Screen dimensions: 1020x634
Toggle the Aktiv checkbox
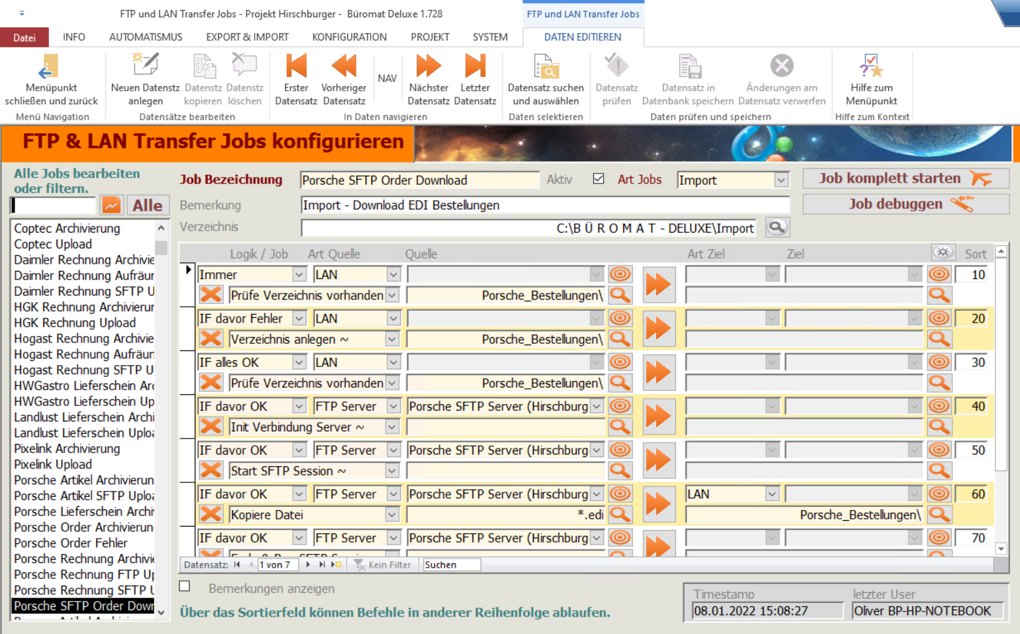point(598,179)
